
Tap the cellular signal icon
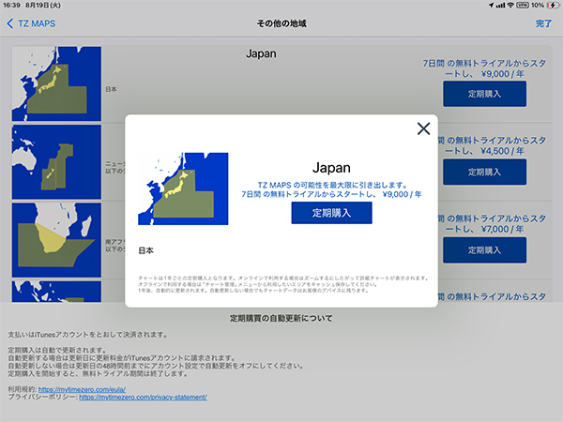coord(500,5)
